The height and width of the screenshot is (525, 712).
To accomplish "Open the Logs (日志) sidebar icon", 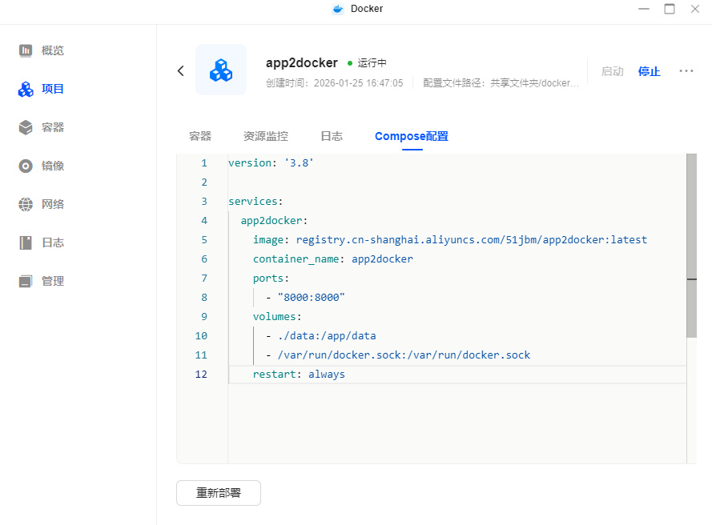I will (x=26, y=242).
